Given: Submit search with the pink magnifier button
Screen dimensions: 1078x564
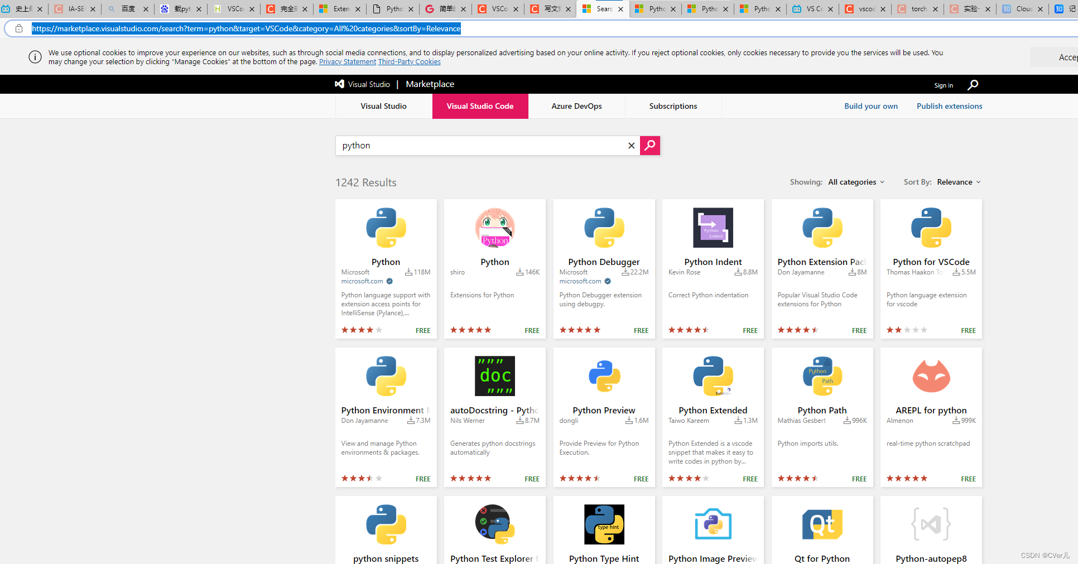Looking at the screenshot, I should (x=650, y=146).
